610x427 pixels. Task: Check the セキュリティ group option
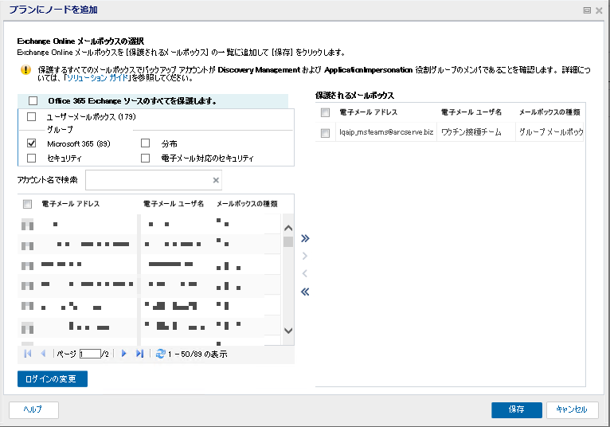(32, 158)
